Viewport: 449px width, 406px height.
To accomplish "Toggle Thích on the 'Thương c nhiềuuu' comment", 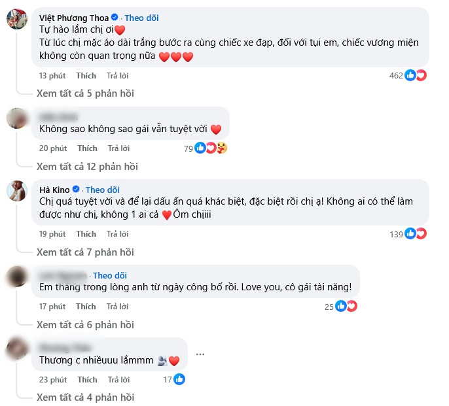I will click(x=87, y=379).
